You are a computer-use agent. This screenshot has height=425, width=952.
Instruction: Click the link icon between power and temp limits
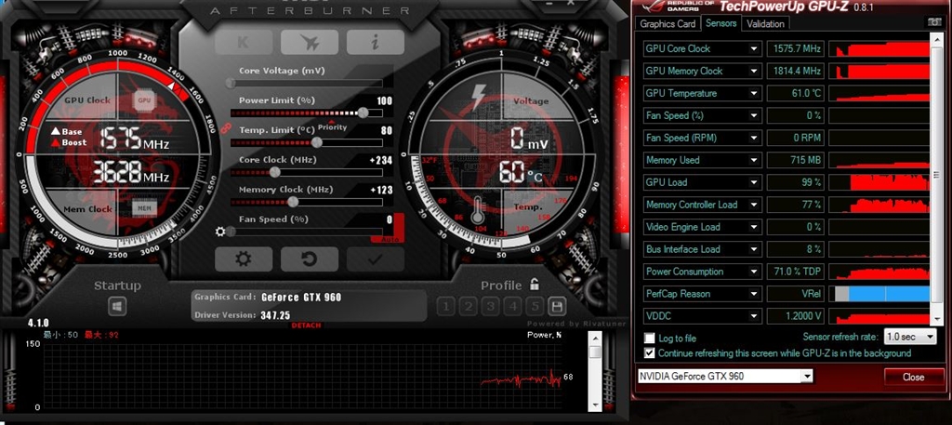point(224,128)
